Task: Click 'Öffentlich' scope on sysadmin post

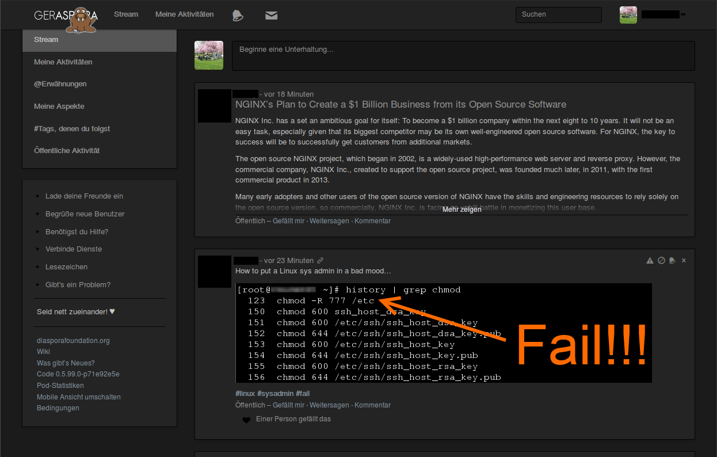Action: coord(250,405)
